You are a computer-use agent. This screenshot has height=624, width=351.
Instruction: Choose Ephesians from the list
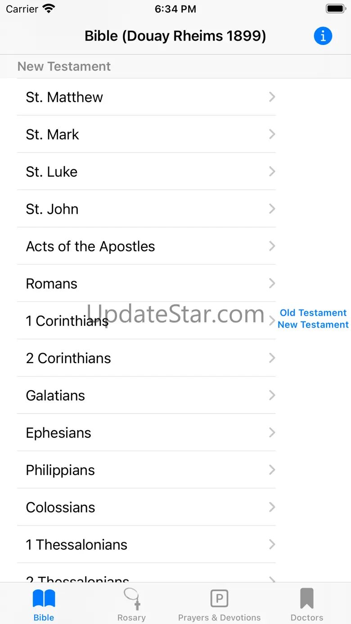58,433
